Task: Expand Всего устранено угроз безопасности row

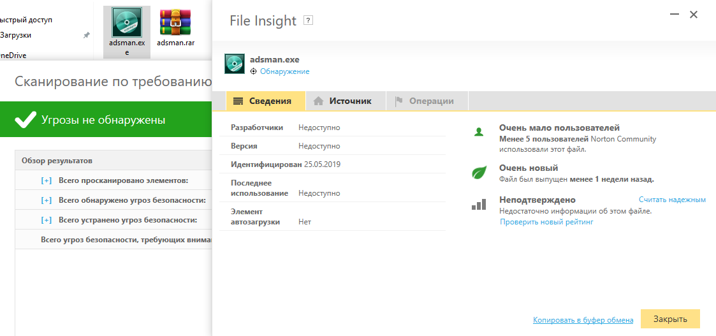Action: (x=46, y=220)
